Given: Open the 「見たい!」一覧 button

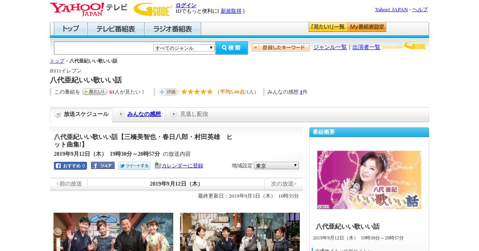Looking at the screenshot, I should point(328,27).
